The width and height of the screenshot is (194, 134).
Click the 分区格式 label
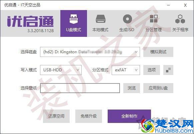(x=100, y=70)
